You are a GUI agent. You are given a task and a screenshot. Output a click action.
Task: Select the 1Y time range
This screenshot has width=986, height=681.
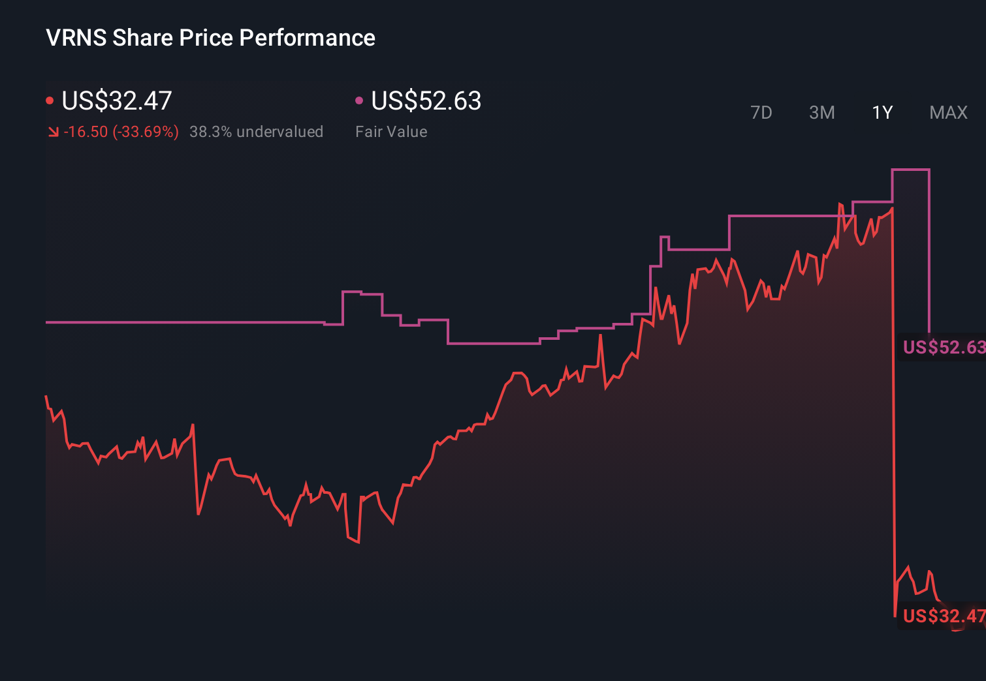pos(882,112)
